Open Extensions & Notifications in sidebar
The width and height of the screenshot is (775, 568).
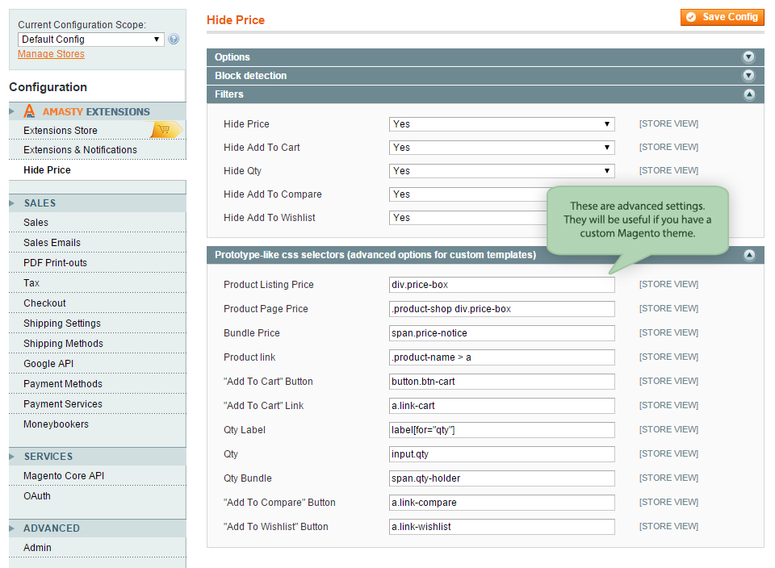coord(80,149)
